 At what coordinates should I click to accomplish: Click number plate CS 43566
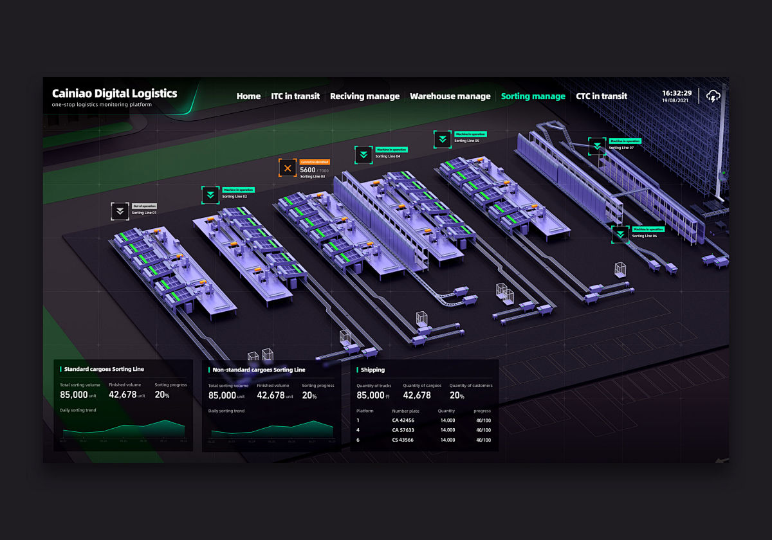click(x=403, y=440)
